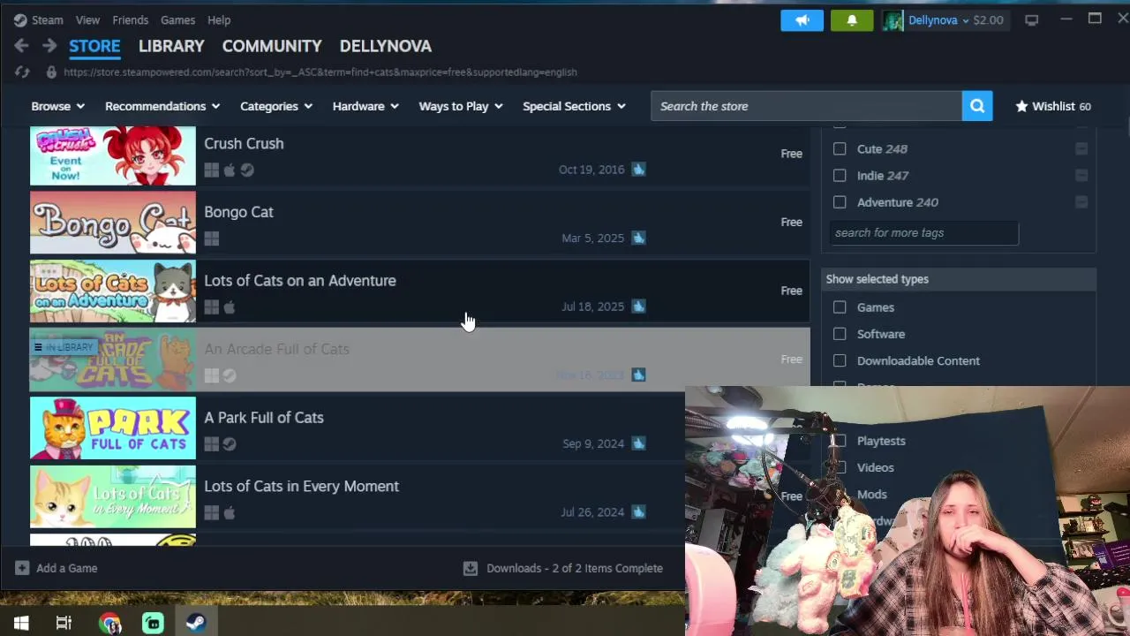Exclude the Adventure tag with minus button
The width and height of the screenshot is (1130, 636).
tap(1081, 202)
